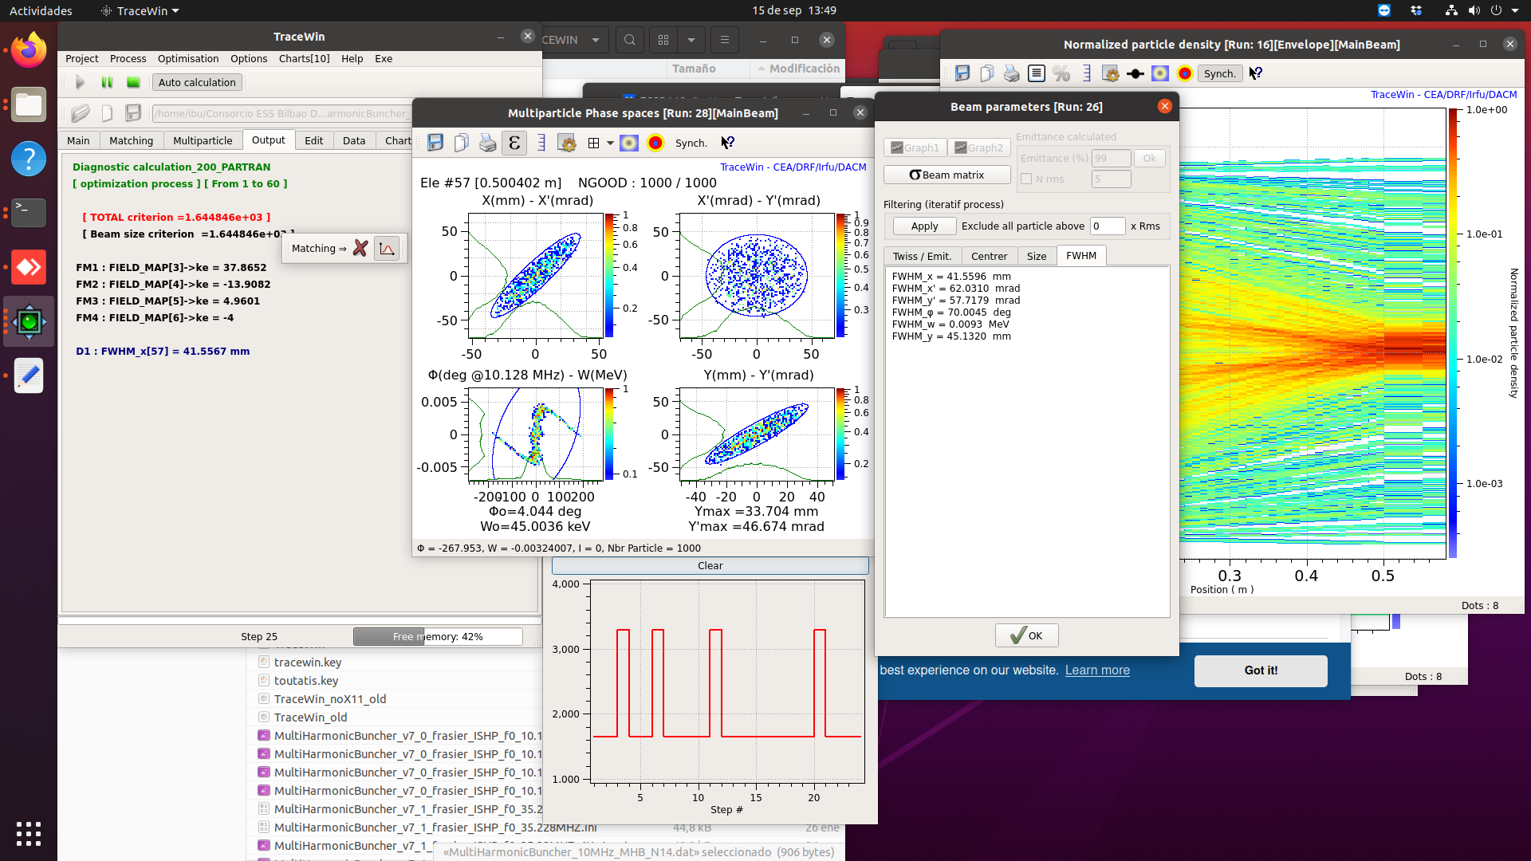Click density blur icon in Phase spaces toolbar

pos(629,143)
